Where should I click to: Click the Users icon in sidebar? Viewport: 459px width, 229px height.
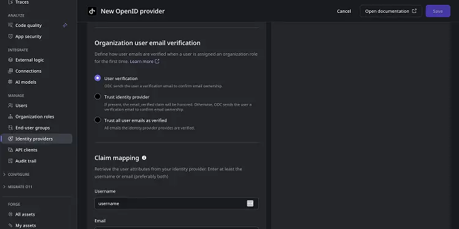coord(10,106)
